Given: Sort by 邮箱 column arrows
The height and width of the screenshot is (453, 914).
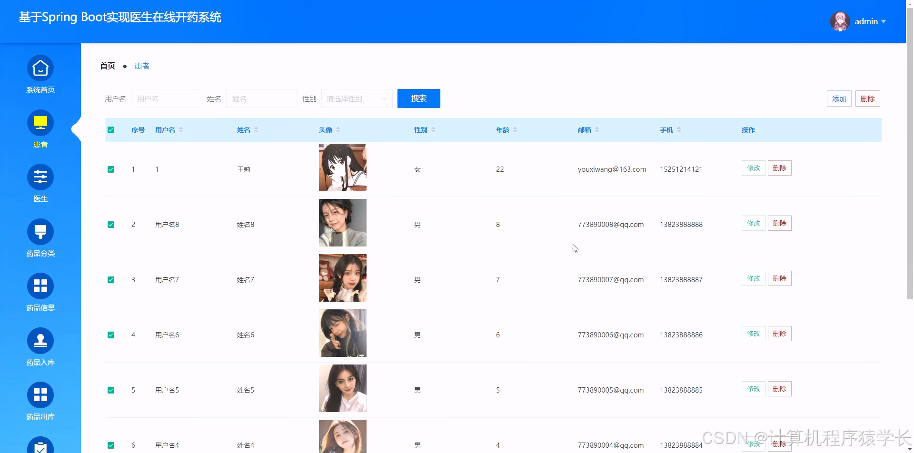Looking at the screenshot, I should click(597, 130).
